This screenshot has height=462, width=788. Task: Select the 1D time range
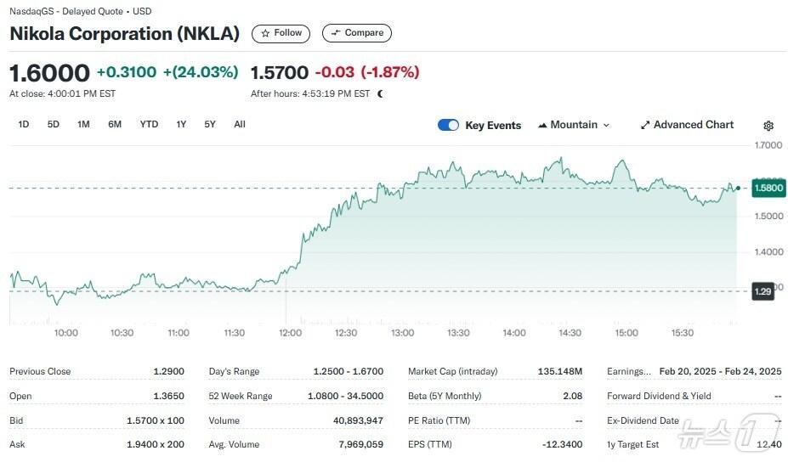pos(24,124)
